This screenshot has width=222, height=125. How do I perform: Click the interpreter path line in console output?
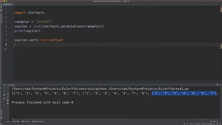tap(100, 89)
